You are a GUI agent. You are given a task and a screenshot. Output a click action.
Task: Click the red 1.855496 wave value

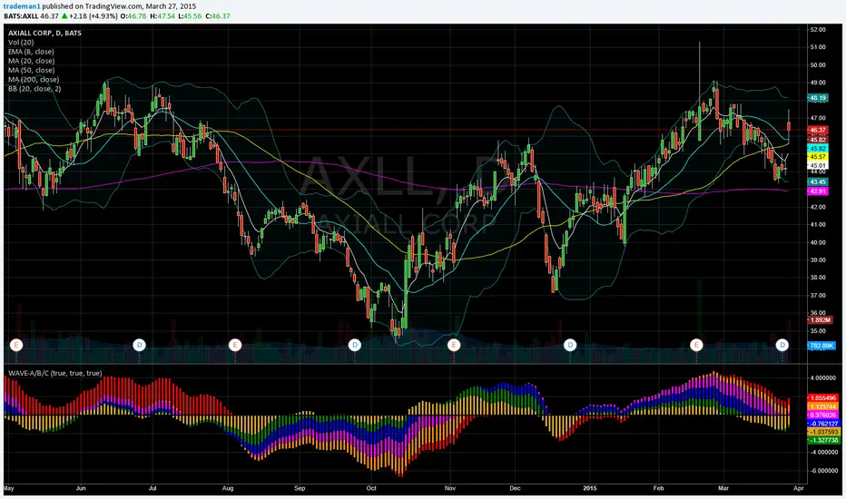point(824,398)
